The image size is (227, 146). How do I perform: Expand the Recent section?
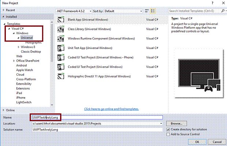pyautogui.click(x=3, y=10)
